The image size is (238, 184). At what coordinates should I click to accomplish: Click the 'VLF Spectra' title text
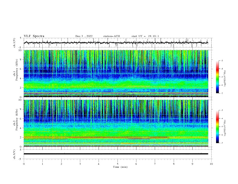click(34, 36)
